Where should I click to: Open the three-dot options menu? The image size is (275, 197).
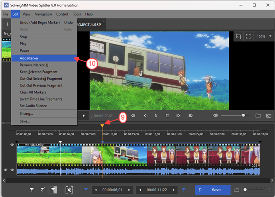(270, 190)
